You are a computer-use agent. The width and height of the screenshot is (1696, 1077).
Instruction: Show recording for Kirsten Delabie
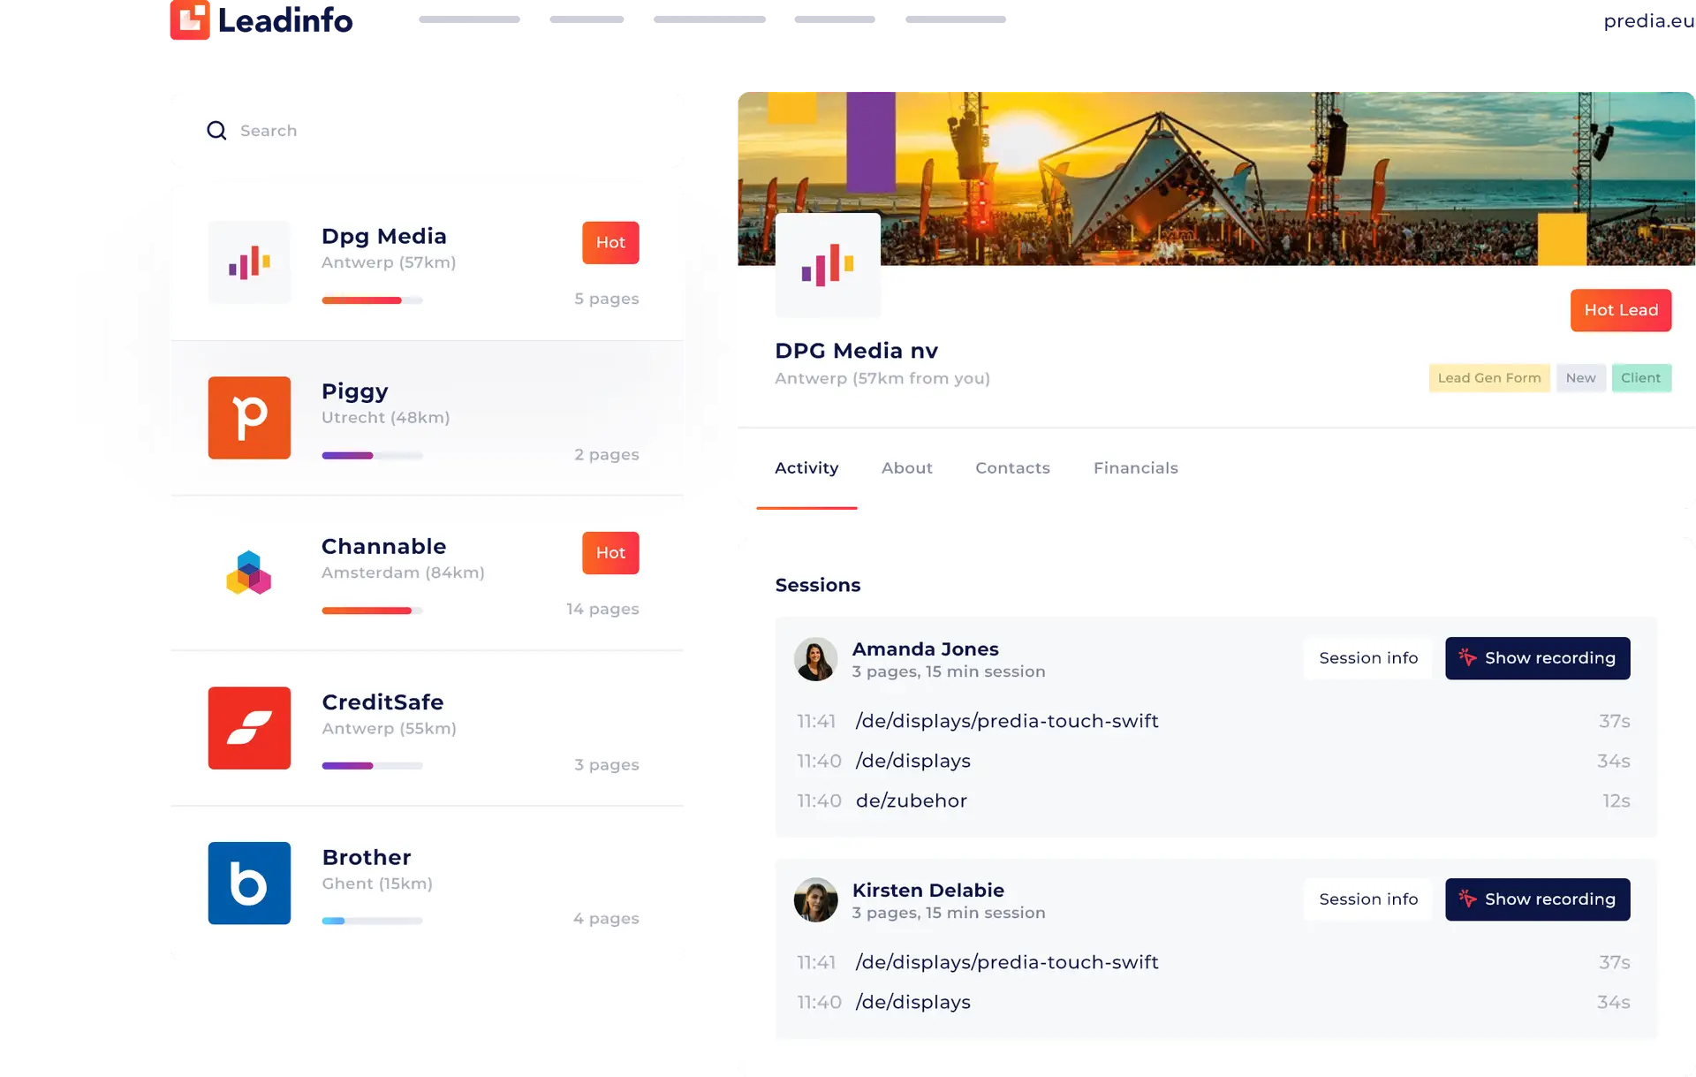1537,899
